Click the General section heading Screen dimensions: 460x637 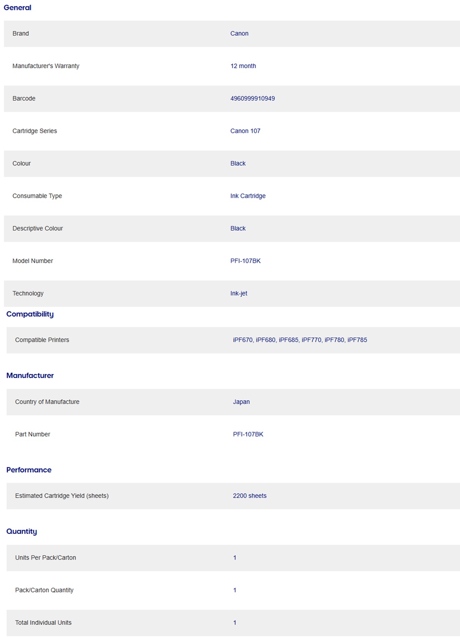(18, 8)
